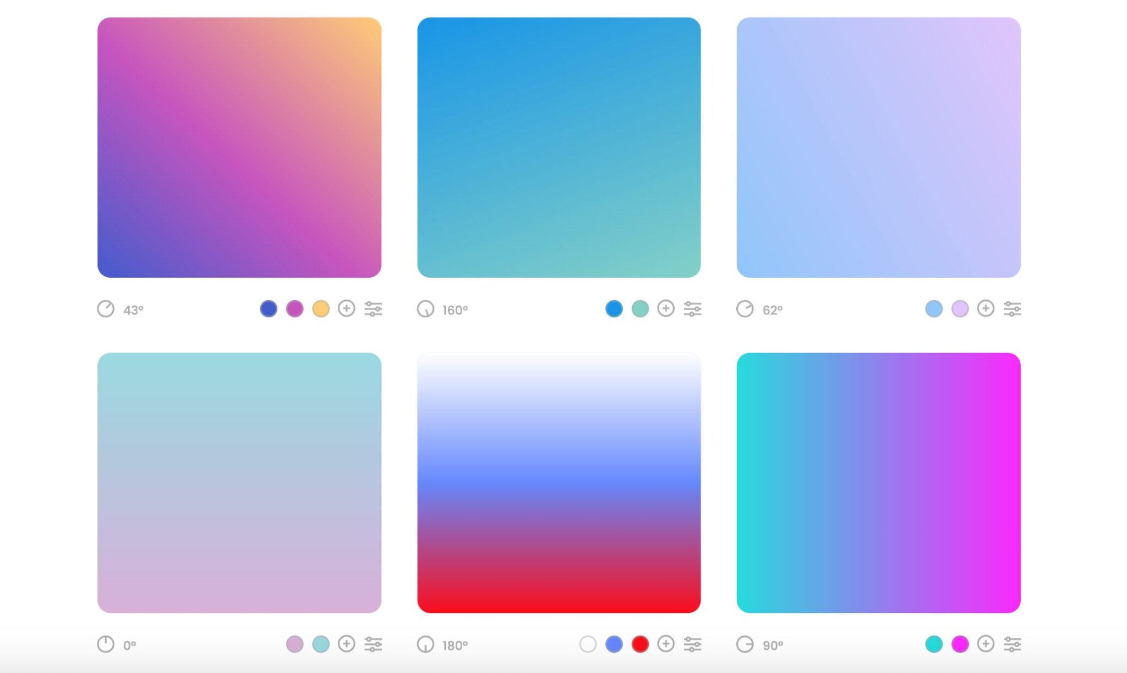Add a color stop to the 43° gradient
The image size is (1127, 673).
pos(347,308)
